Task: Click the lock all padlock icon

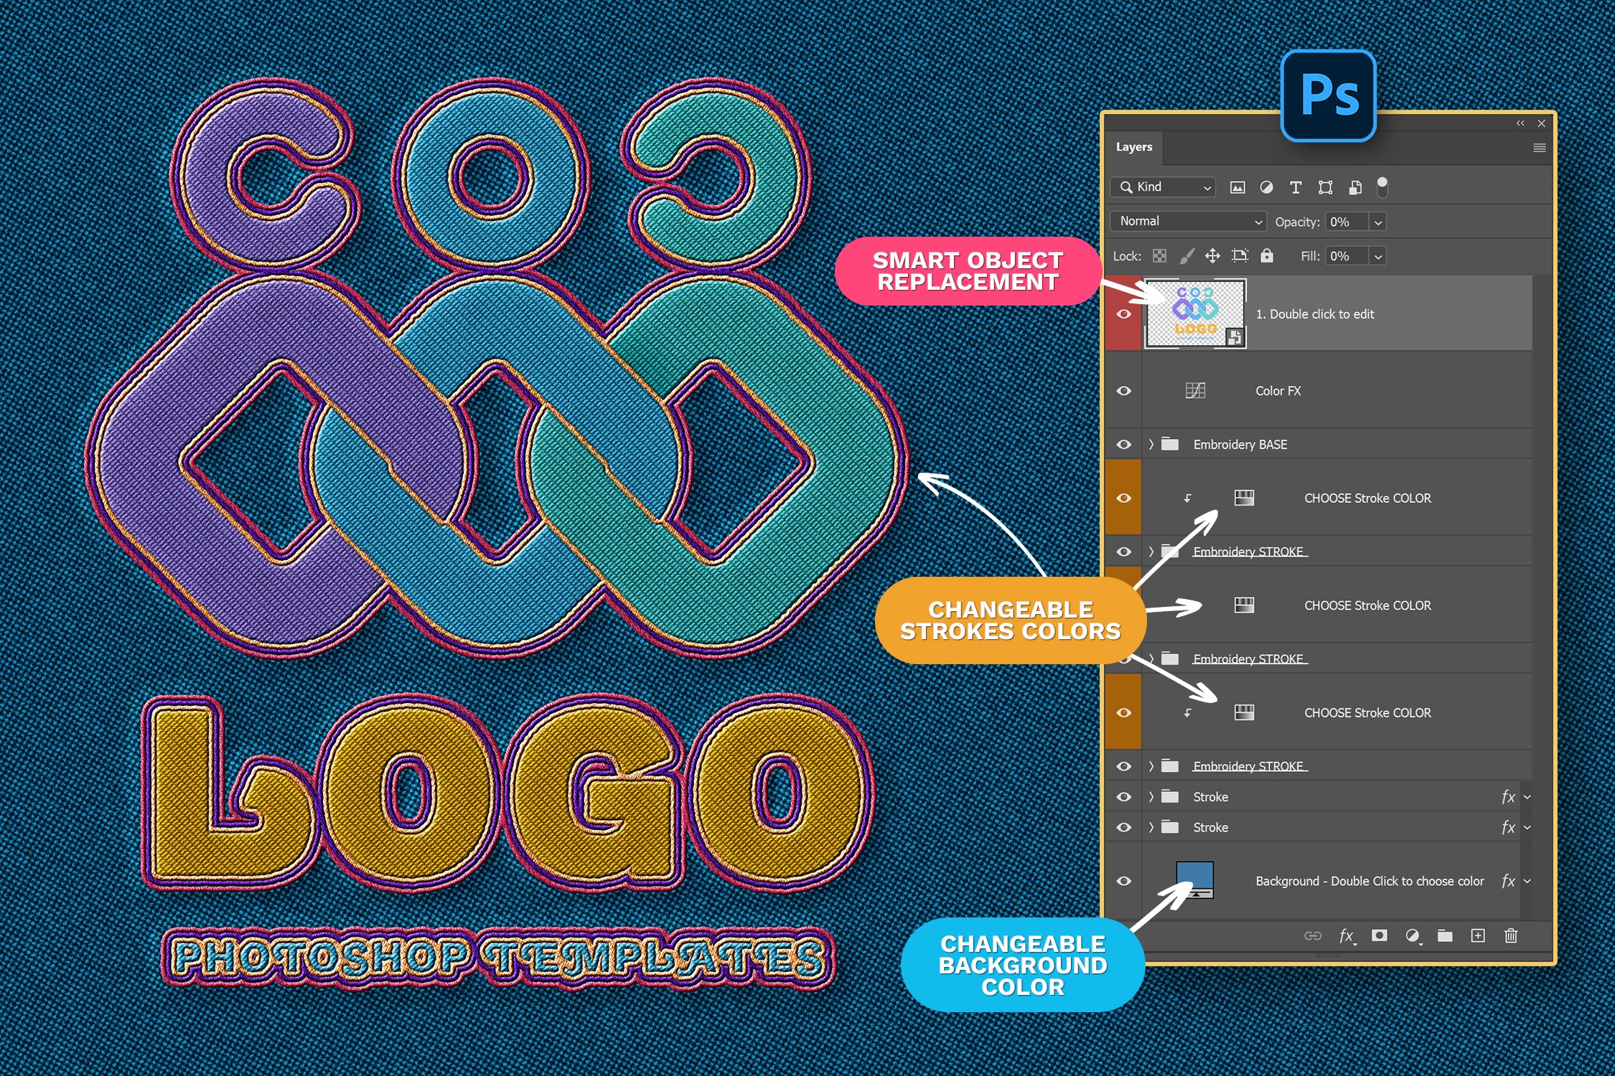Action: tap(1267, 256)
